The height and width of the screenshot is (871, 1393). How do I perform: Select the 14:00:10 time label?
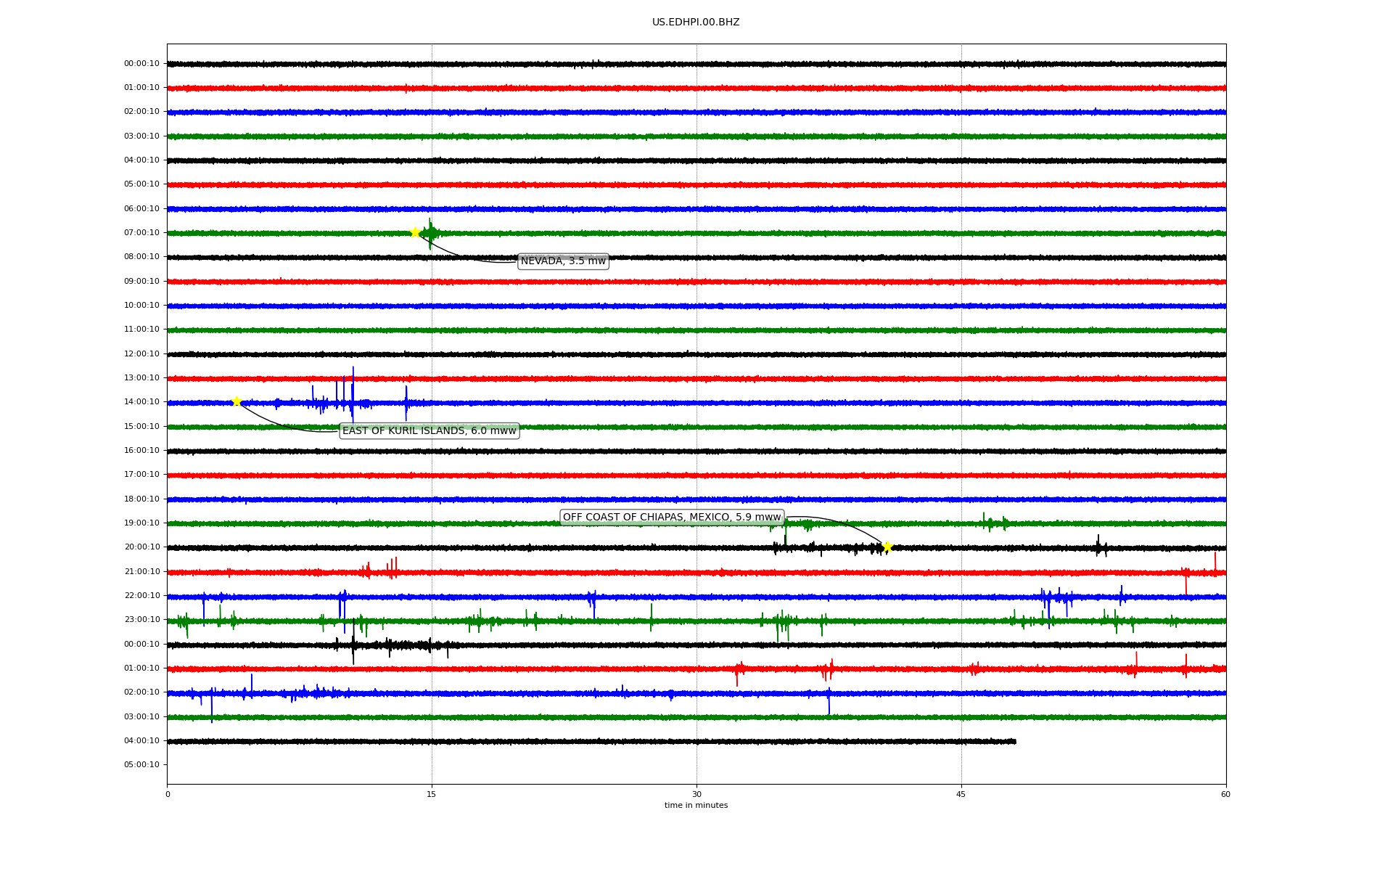[x=141, y=402]
